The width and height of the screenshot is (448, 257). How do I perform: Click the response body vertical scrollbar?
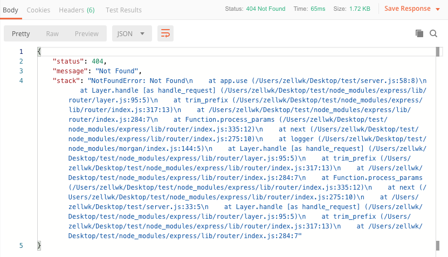pyautogui.click(x=438, y=145)
